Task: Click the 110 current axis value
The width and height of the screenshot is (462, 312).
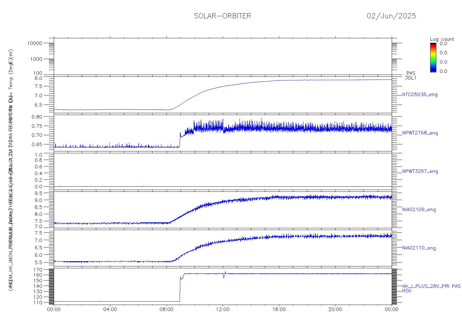Action: tap(38, 303)
